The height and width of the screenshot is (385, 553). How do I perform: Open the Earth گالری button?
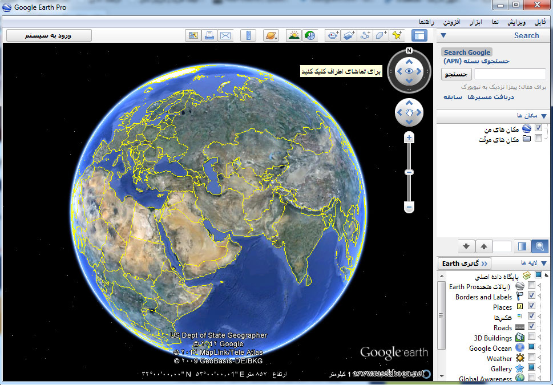tap(464, 264)
